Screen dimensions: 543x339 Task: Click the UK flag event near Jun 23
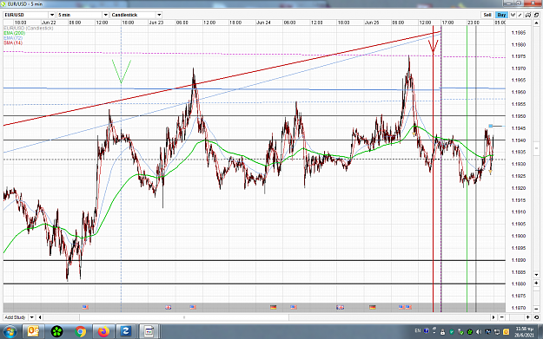(x=169, y=307)
